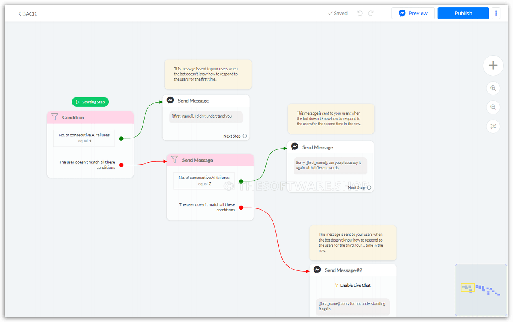Click the Messenger icon on the Send Message node
Screen dimensions: 513x322
170,100
